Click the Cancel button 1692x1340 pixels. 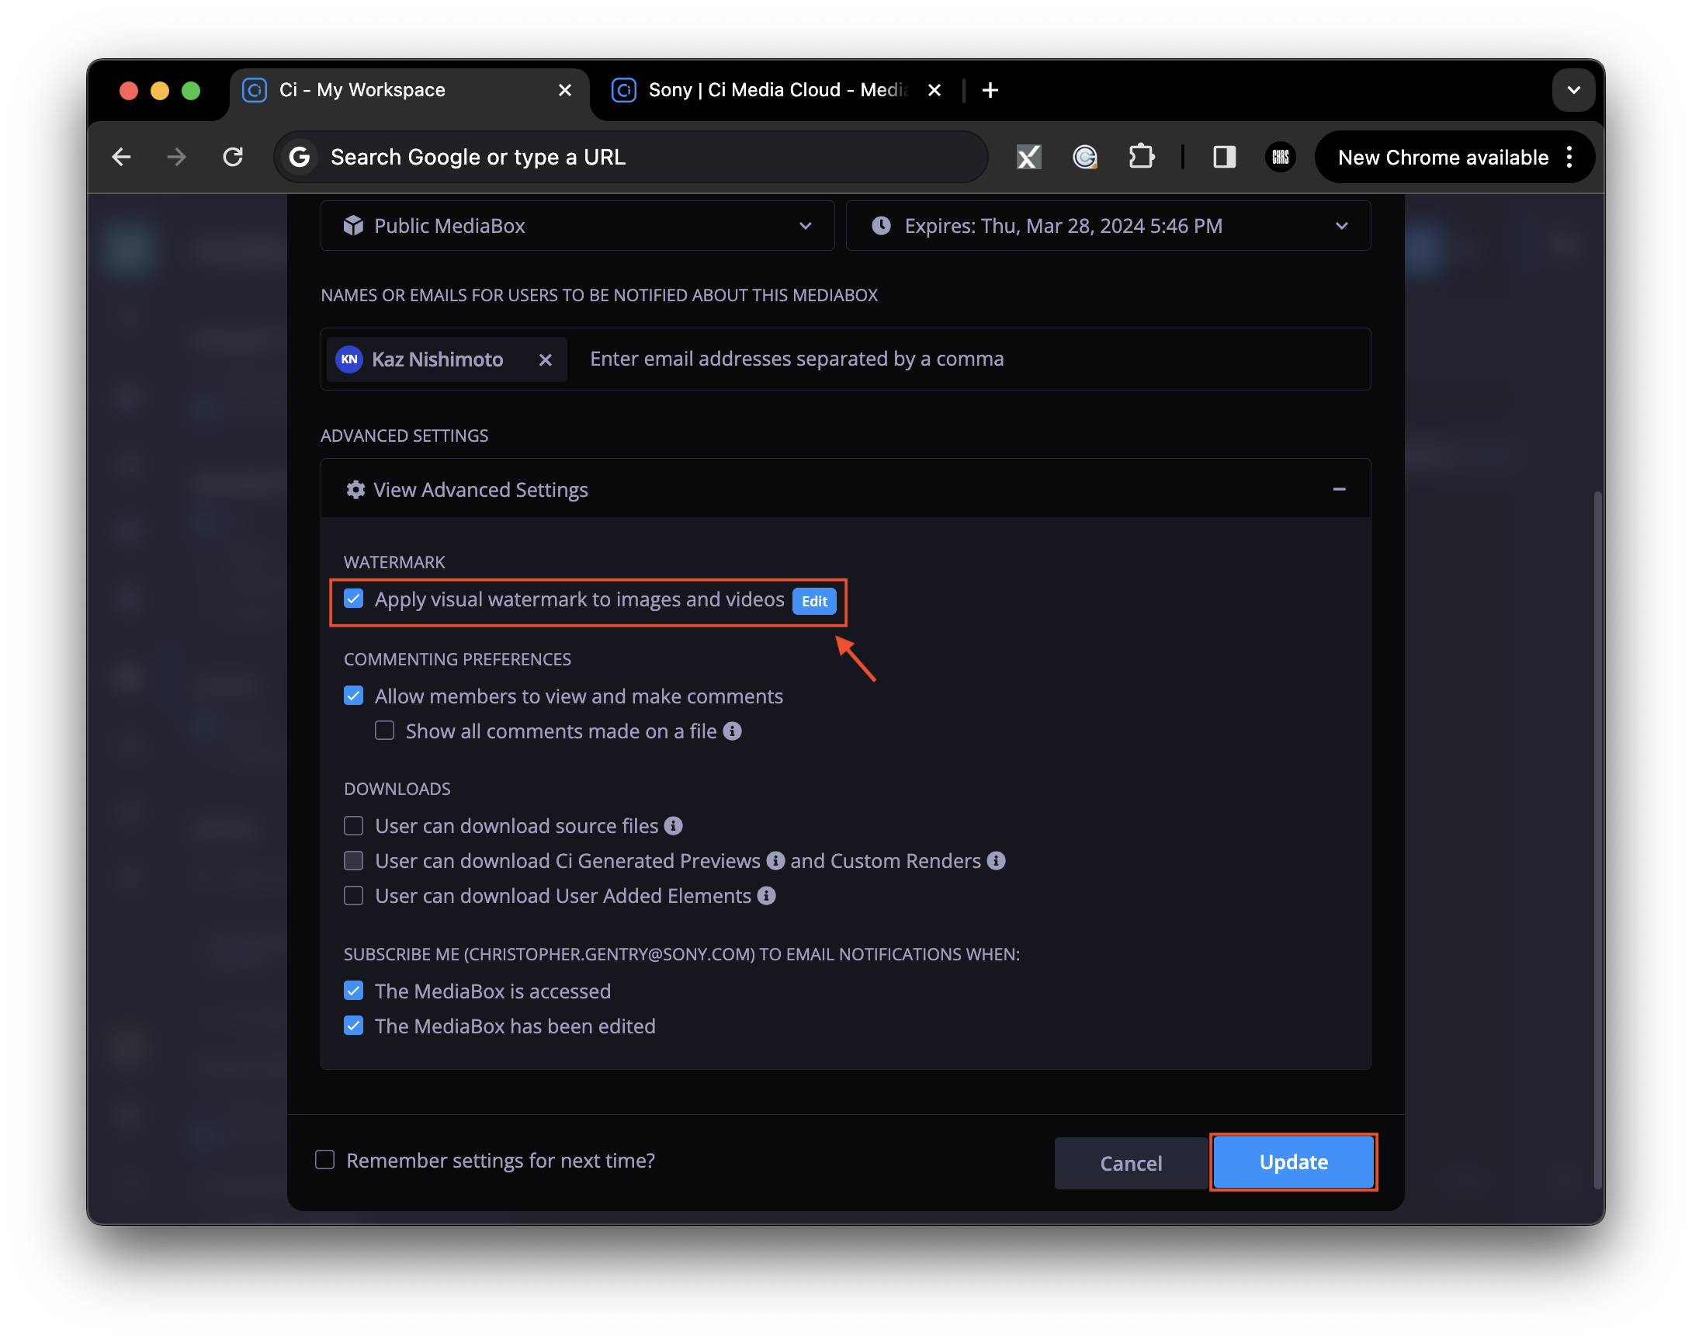tap(1130, 1163)
